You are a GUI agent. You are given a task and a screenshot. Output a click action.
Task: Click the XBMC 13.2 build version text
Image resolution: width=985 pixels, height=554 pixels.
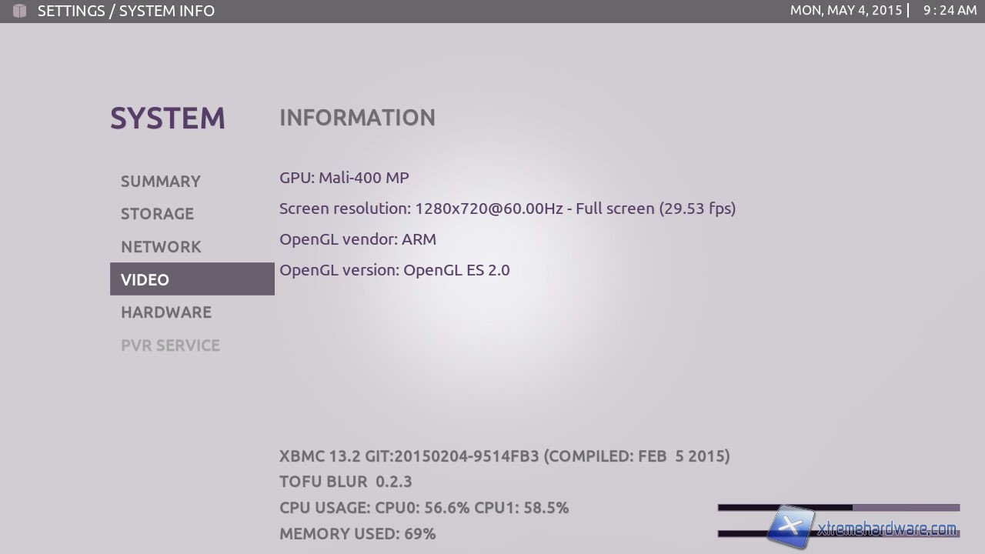pyautogui.click(x=504, y=456)
